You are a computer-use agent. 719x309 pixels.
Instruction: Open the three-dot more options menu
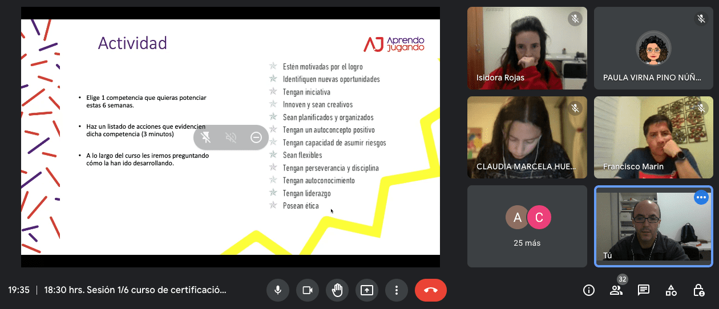(x=397, y=290)
